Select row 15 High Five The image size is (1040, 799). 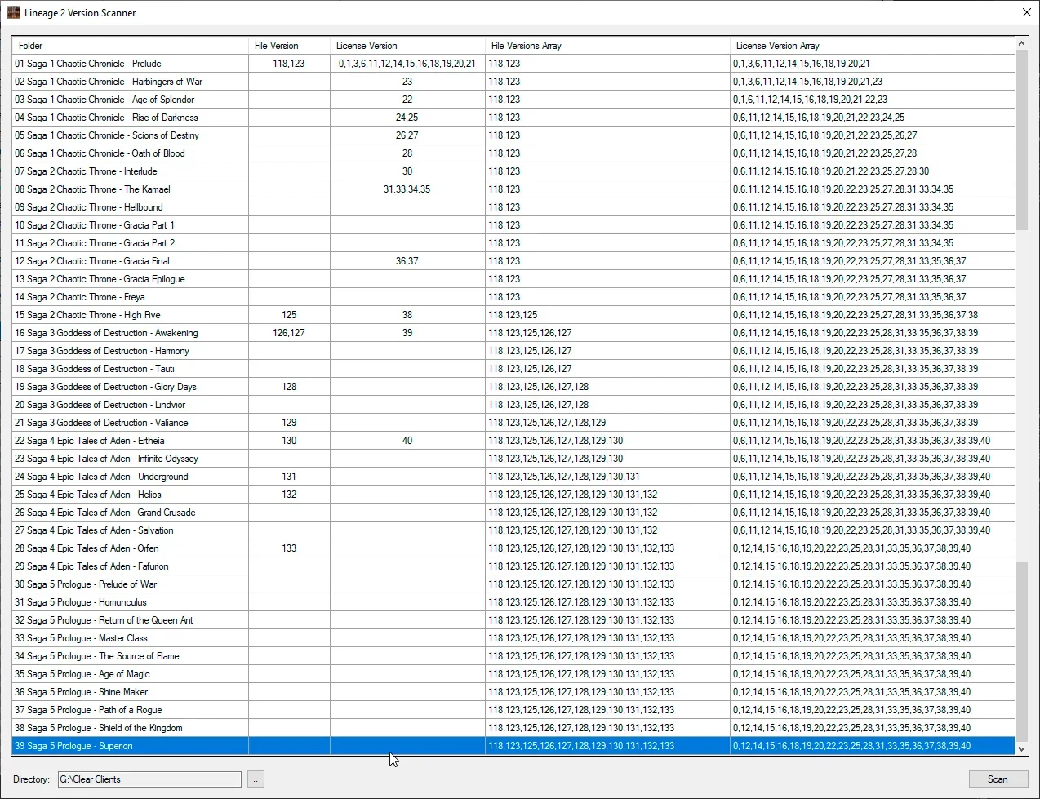pyautogui.click(x=513, y=315)
